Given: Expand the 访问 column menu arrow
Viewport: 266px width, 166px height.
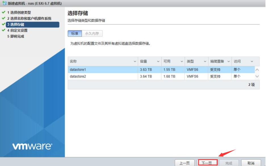Looking at the screenshot, I should point(252,62).
